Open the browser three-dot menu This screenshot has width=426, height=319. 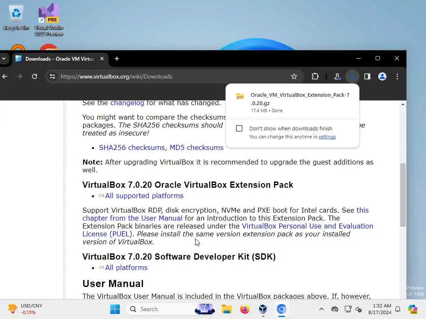click(x=397, y=77)
